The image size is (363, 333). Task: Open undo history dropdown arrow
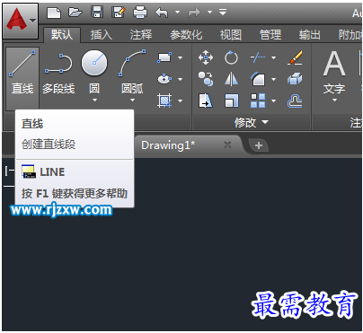[x=177, y=13]
